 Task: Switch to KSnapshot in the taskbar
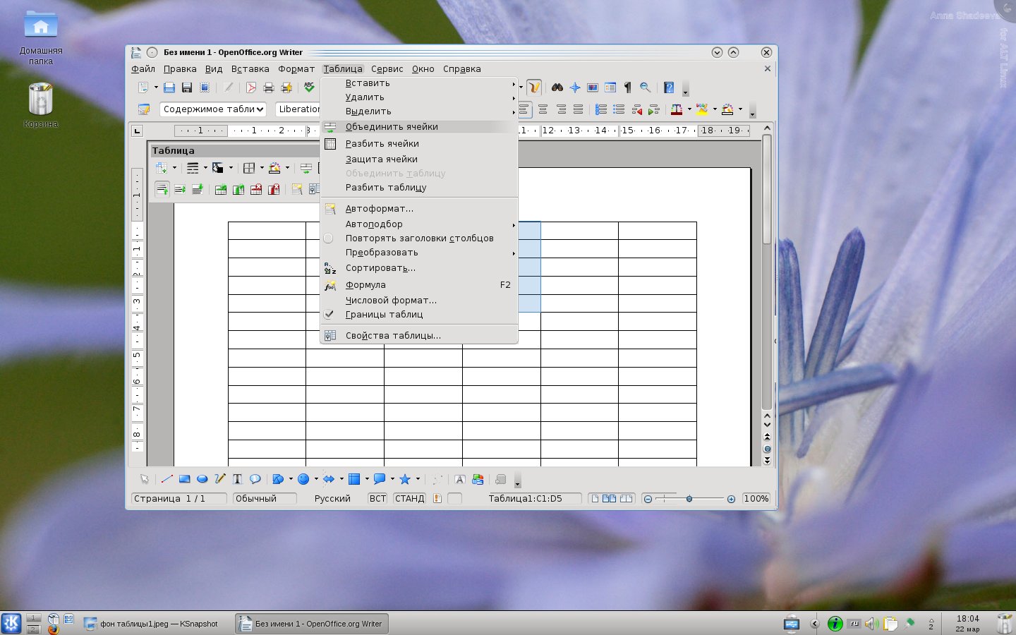pyautogui.click(x=152, y=624)
